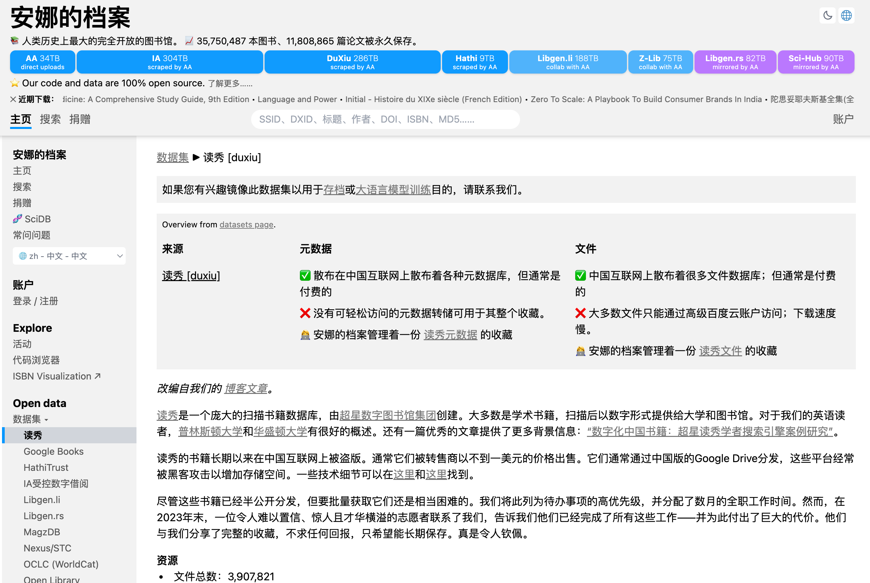The image size is (870, 583).
Task: Click the 大语言模型训练 link
Action: pos(393,190)
